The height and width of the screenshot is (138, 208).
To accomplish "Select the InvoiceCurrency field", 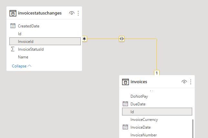I will pyautogui.click(x=144, y=119).
